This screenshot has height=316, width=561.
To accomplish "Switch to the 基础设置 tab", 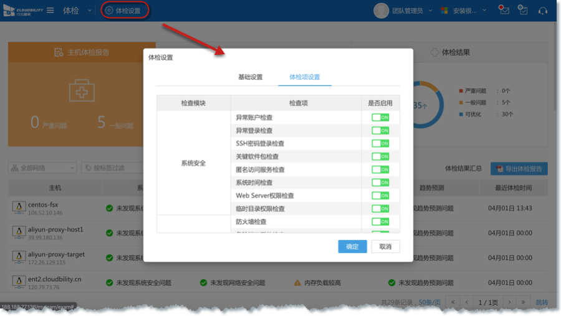I will (x=250, y=77).
